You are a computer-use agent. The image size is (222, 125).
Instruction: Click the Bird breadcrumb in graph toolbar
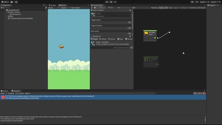pyautogui.click(x=111, y=8)
